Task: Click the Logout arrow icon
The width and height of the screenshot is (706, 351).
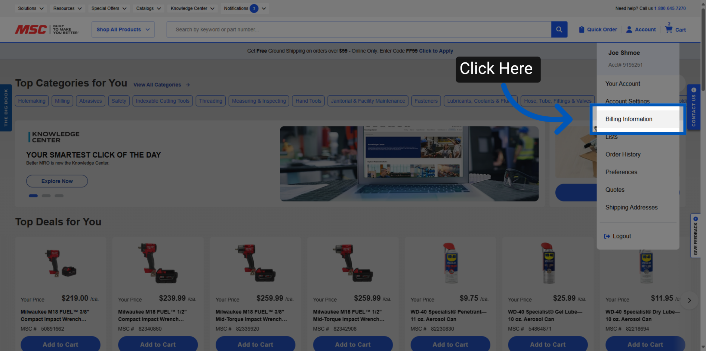Action: [x=607, y=236]
